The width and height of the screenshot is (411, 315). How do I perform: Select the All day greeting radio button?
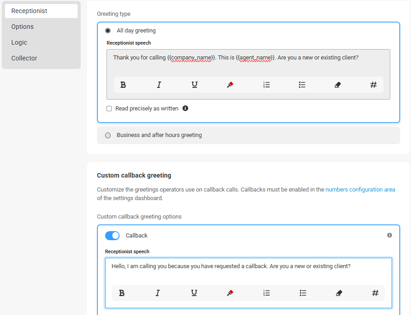point(108,31)
